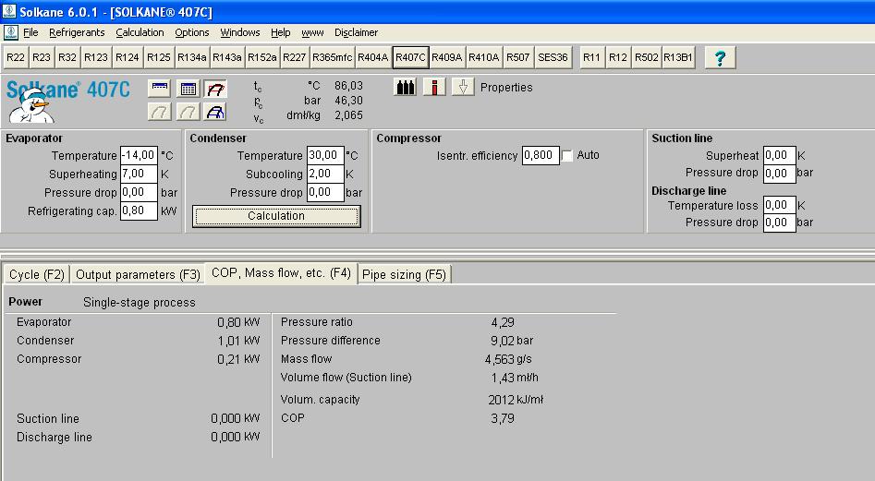Open the Calculation menu
875x481 pixels.
[x=140, y=32]
